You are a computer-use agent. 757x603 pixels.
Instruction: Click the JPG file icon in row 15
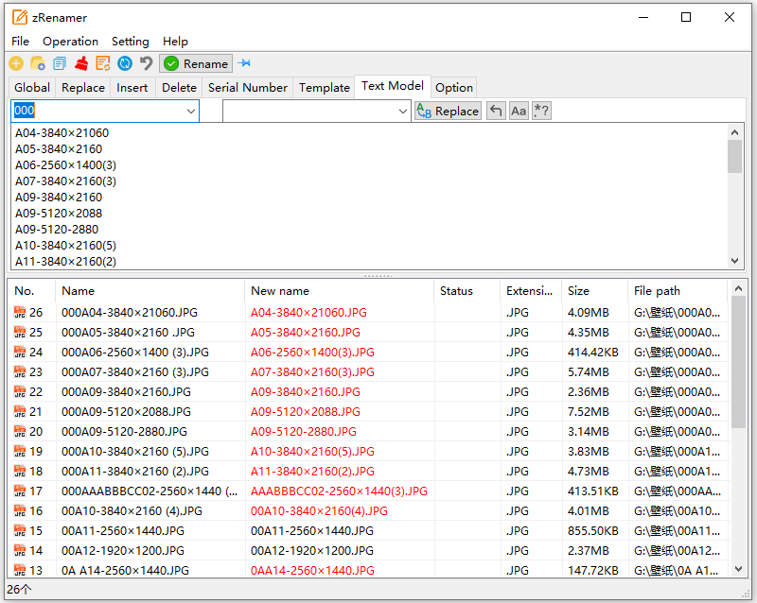pos(20,530)
